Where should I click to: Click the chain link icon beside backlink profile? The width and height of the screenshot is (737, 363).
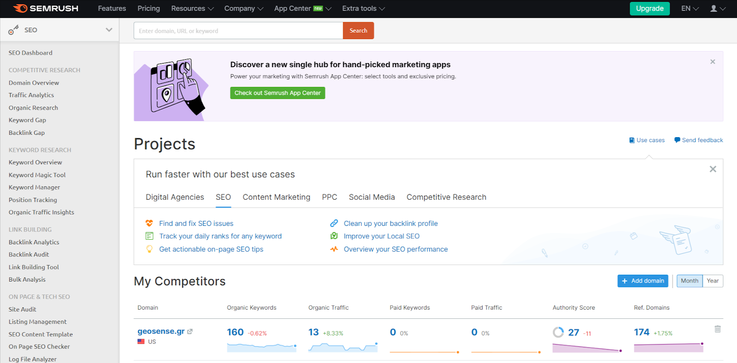(334, 223)
